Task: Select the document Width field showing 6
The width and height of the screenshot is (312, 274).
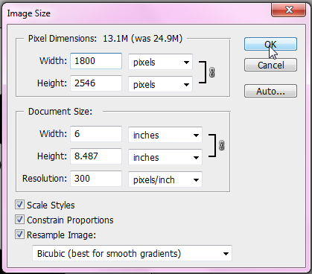Action: click(96, 134)
